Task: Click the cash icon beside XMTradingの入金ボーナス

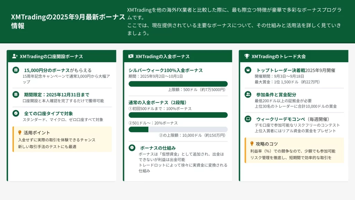Action: 131,56
